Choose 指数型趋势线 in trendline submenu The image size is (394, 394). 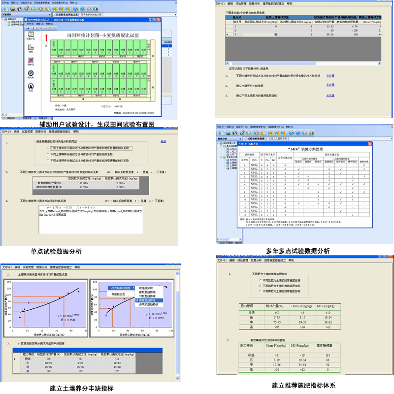[x=147, y=292]
